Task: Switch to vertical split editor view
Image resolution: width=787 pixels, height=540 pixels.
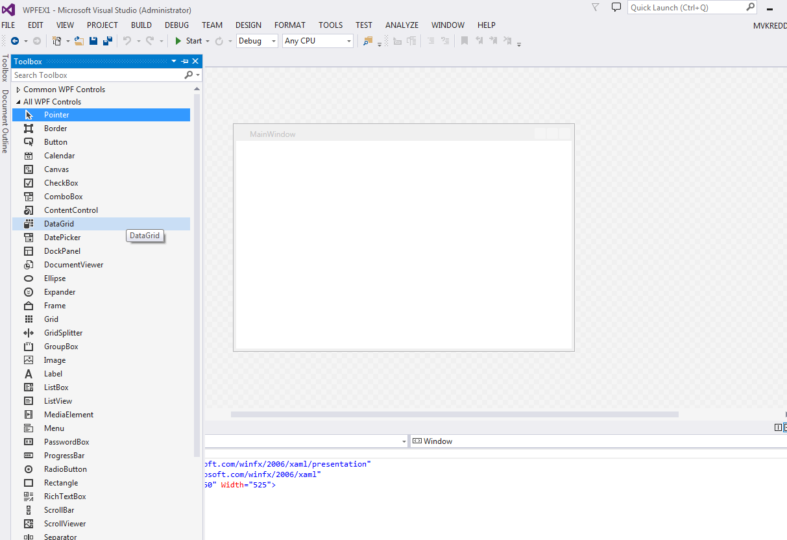Action: 777,427
